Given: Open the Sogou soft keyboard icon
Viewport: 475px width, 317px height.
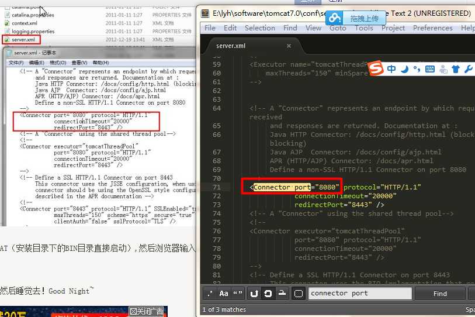Looking at the screenshot, I should [x=430, y=69].
